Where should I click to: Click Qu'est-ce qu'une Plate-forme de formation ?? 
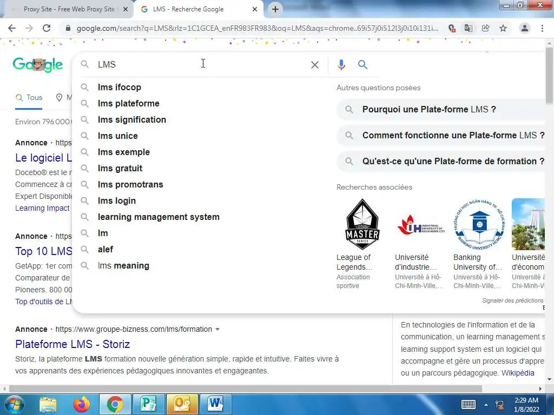440,161
